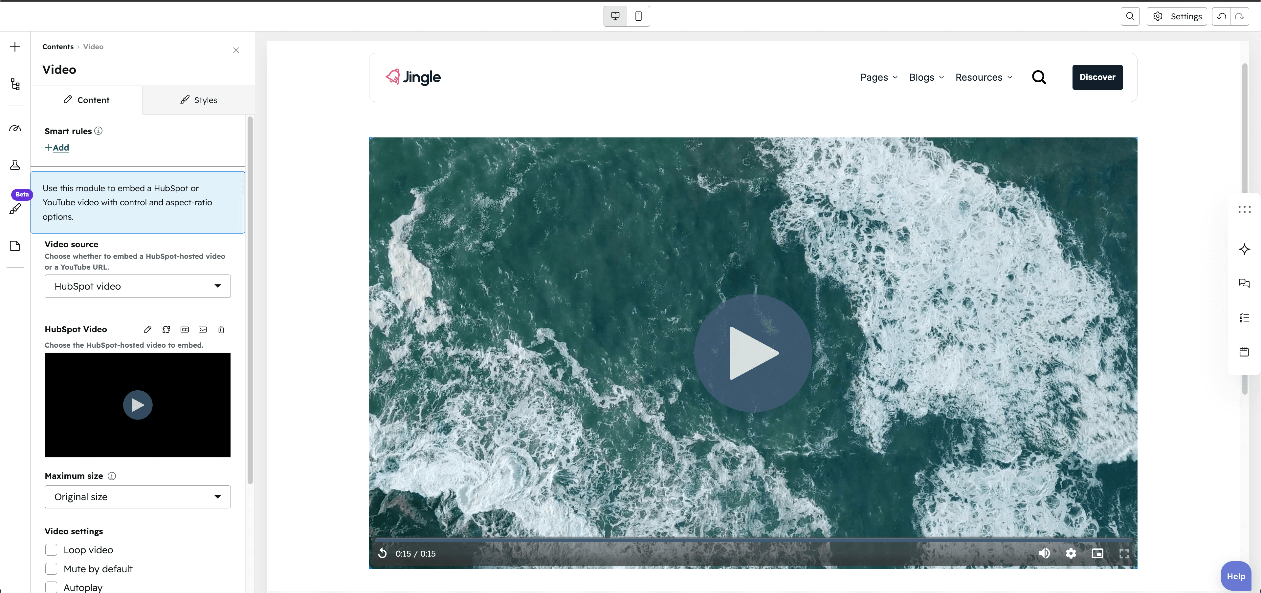Enable the Loop video checkbox

[x=52, y=550]
